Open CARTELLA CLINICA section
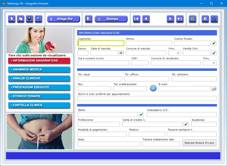This screenshot has height=166, width=227. [39, 105]
